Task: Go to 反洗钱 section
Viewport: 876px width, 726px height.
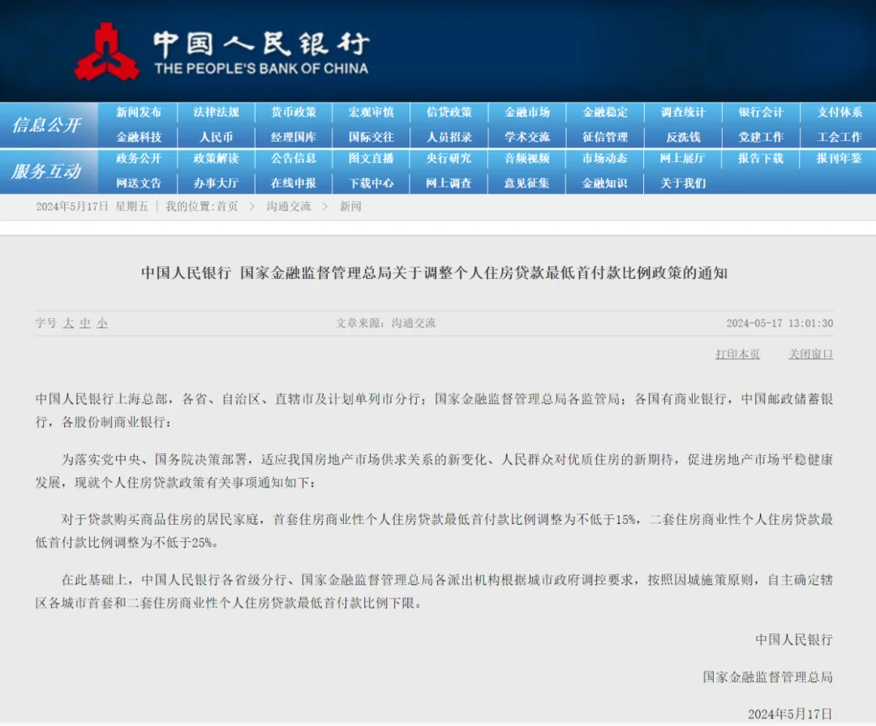Action: pos(683,137)
